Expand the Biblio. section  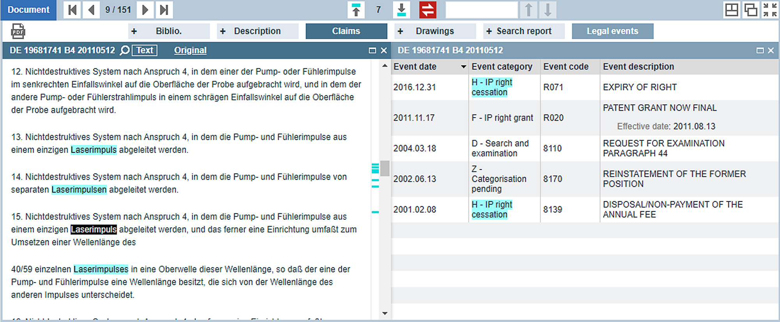tap(168, 31)
